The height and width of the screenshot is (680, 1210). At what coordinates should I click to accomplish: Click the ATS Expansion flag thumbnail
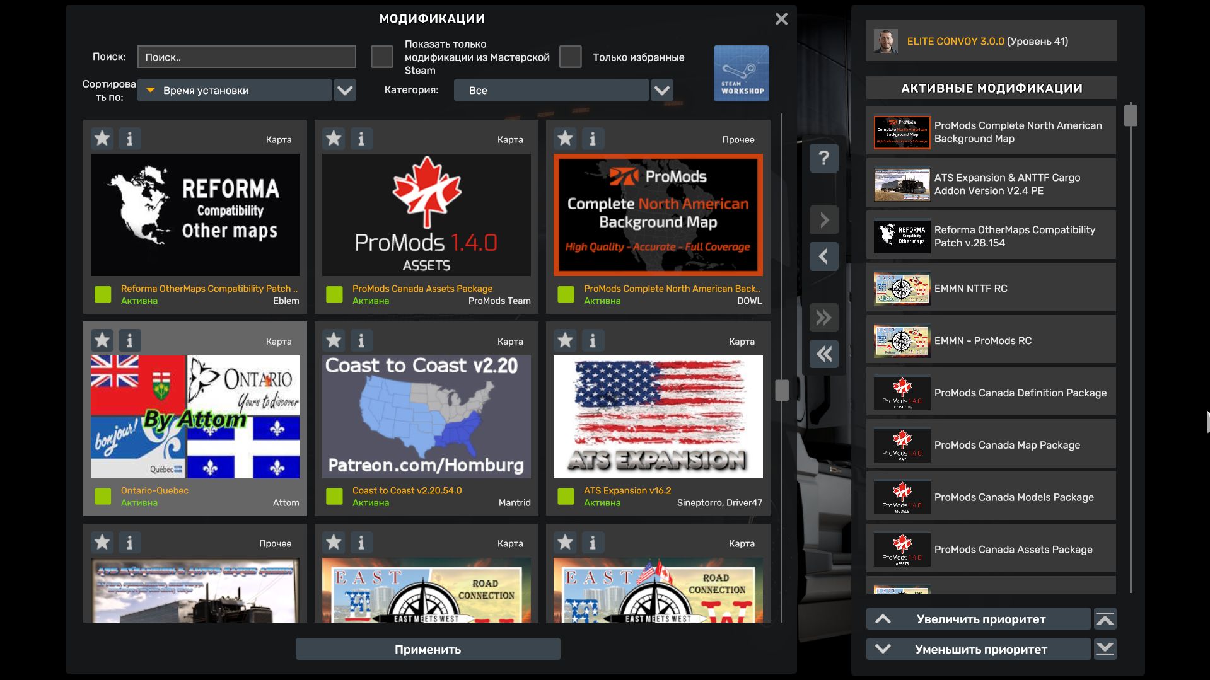click(x=658, y=417)
